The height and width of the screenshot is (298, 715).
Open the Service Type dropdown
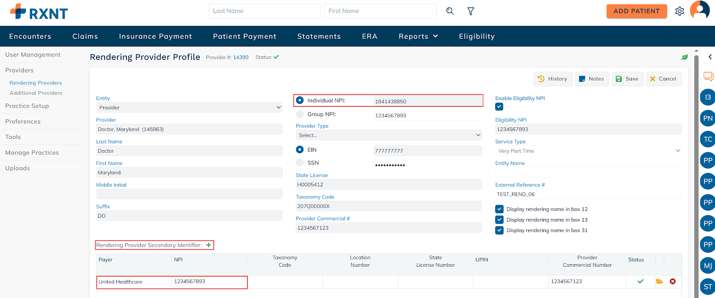588,151
